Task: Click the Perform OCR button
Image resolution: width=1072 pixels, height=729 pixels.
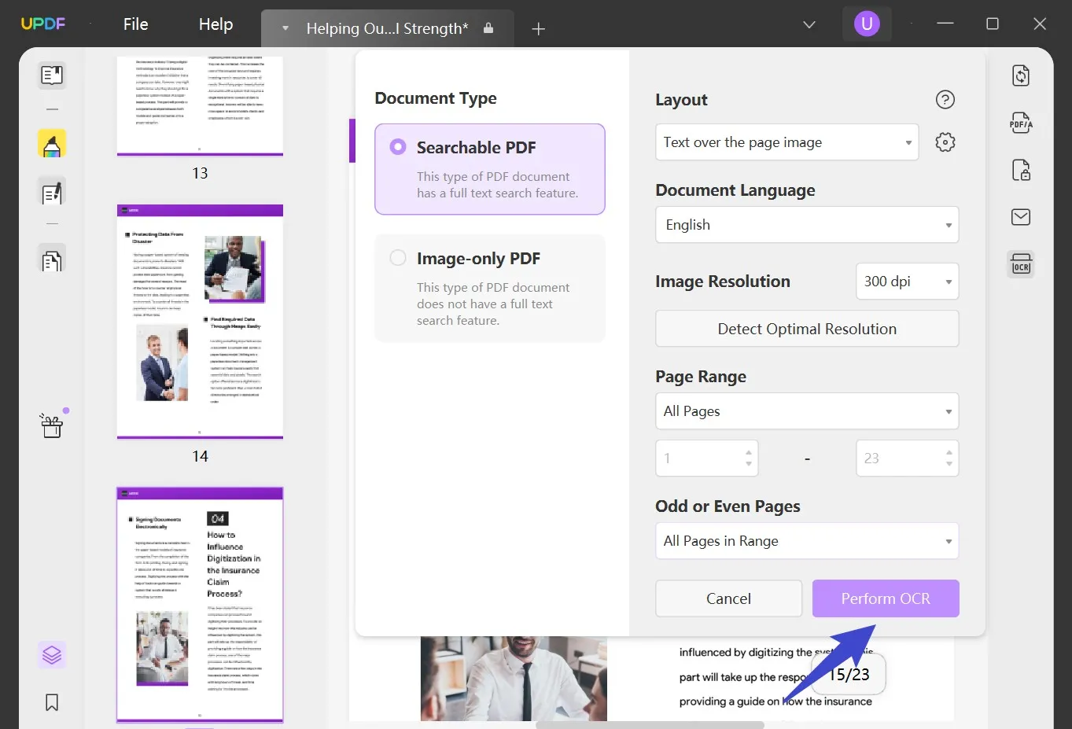Action: [885, 598]
